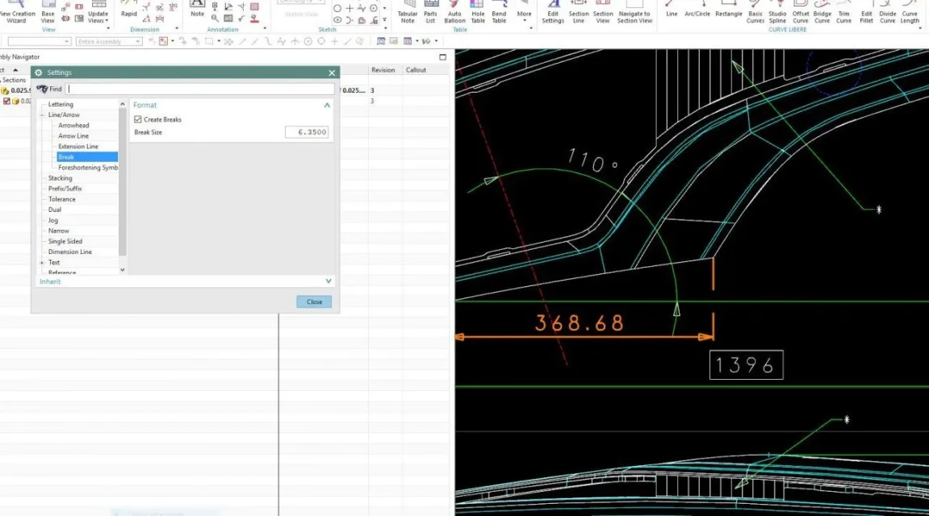929x516 pixels.
Task: Open Edit Settings in the ribbon
Action: 553,12
